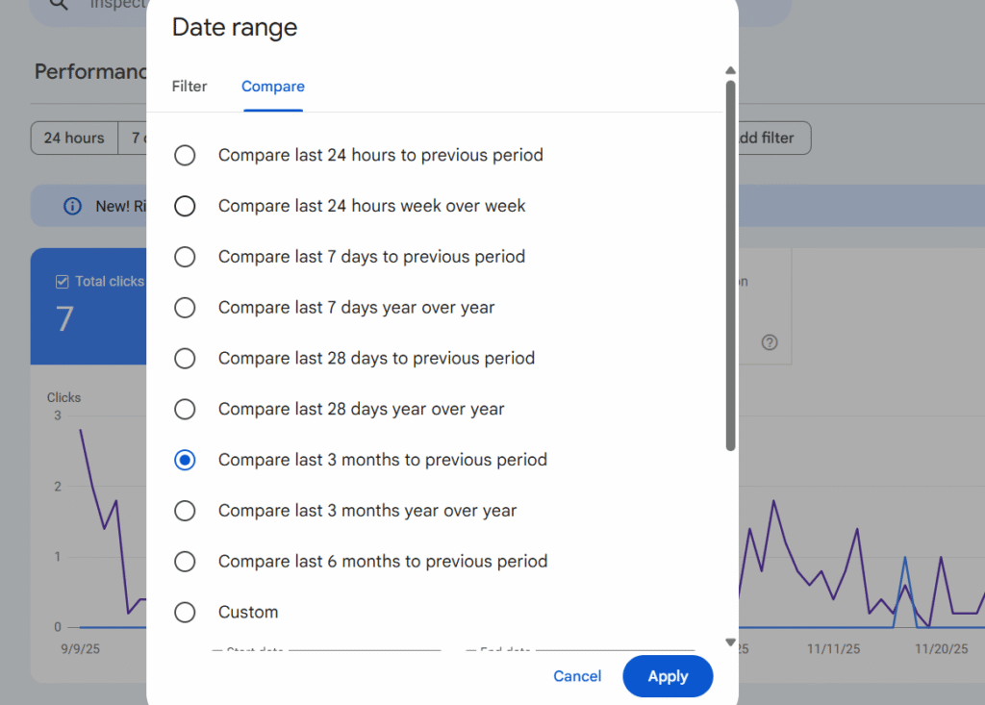The image size is (985, 705).
Task: Select Compare last 6 months to previous period
Action: [185, 562]
